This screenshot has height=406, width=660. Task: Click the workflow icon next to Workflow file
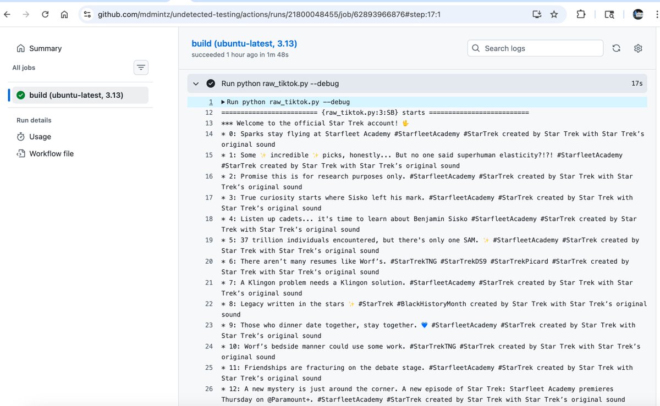coord(21,153)
